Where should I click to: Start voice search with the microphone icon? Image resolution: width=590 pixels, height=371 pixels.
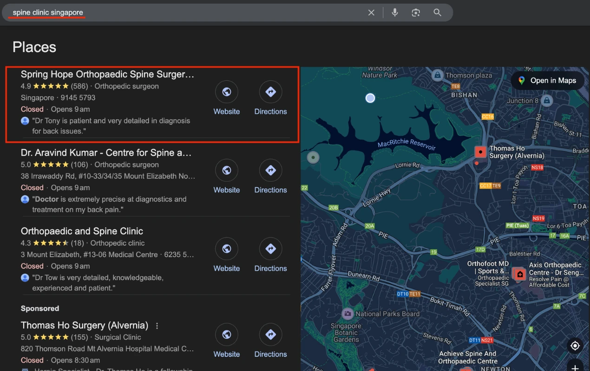tap(395, 13)
